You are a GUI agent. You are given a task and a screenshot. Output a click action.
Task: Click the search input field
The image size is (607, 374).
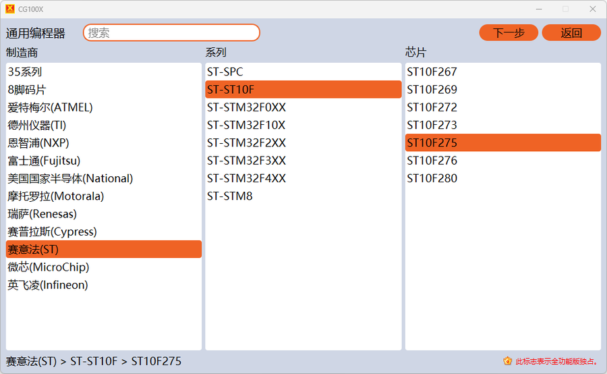click(x=171, y=32)
